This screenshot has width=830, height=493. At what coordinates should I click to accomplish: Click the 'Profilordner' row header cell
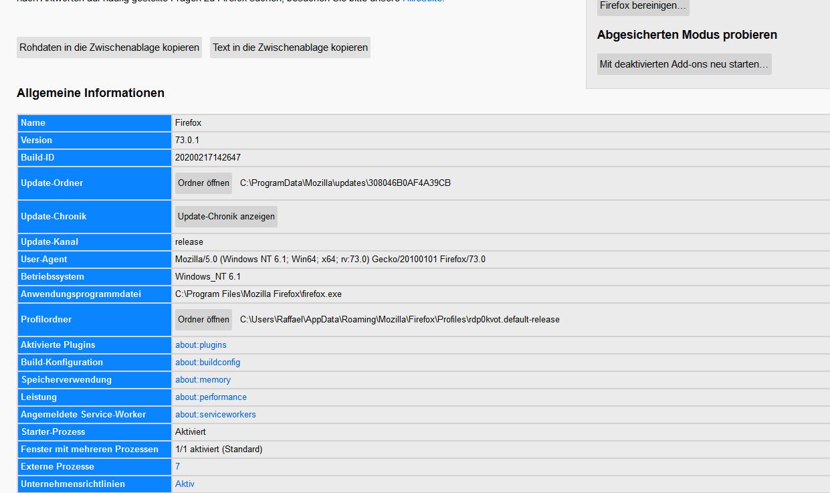point(95,319)
